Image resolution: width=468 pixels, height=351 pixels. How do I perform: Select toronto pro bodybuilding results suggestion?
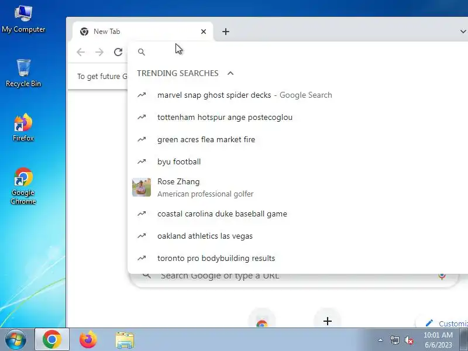click(298, 258)
